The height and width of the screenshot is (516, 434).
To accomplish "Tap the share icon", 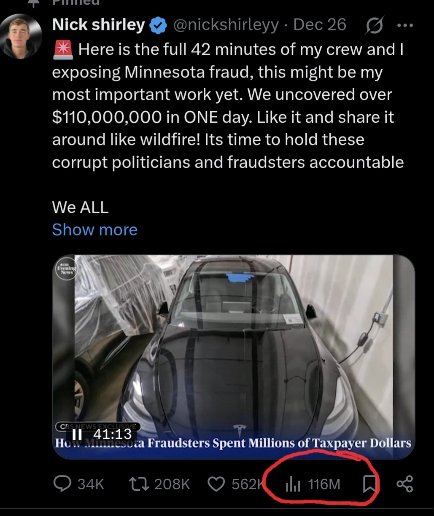I will pos(405,484).
